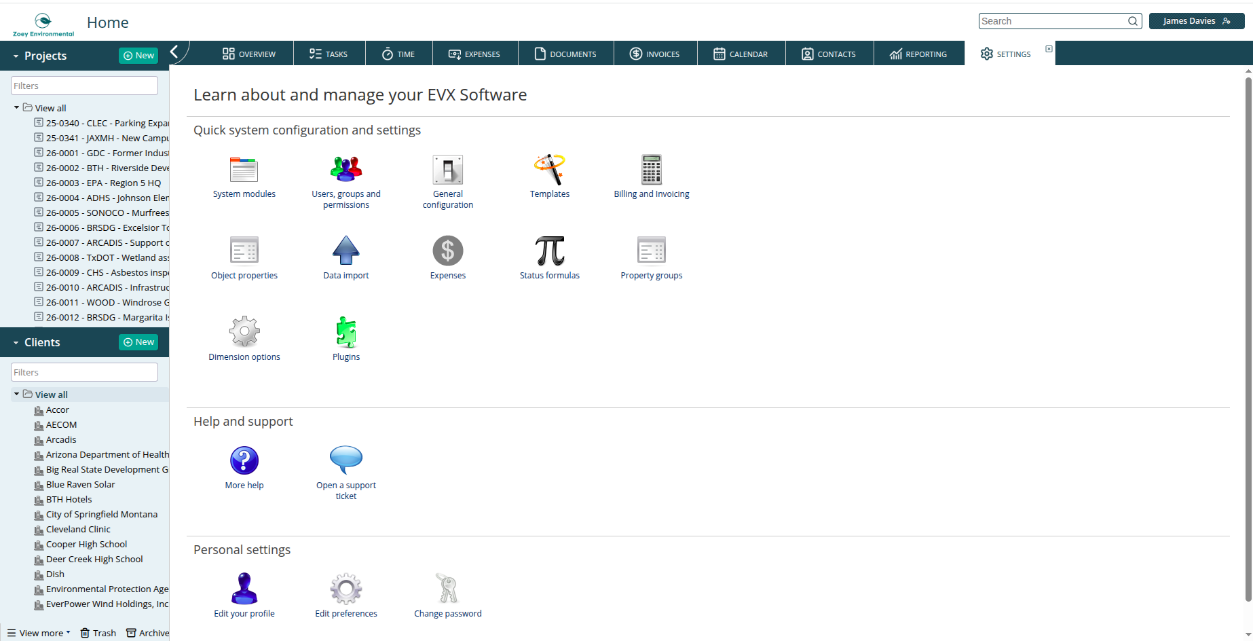
Task: Select the Cleveland Clinic client
Action: coord(78,529)
